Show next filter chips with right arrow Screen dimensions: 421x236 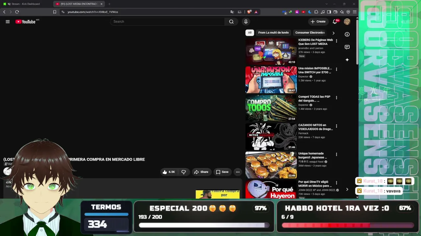[x=333, y=33]
